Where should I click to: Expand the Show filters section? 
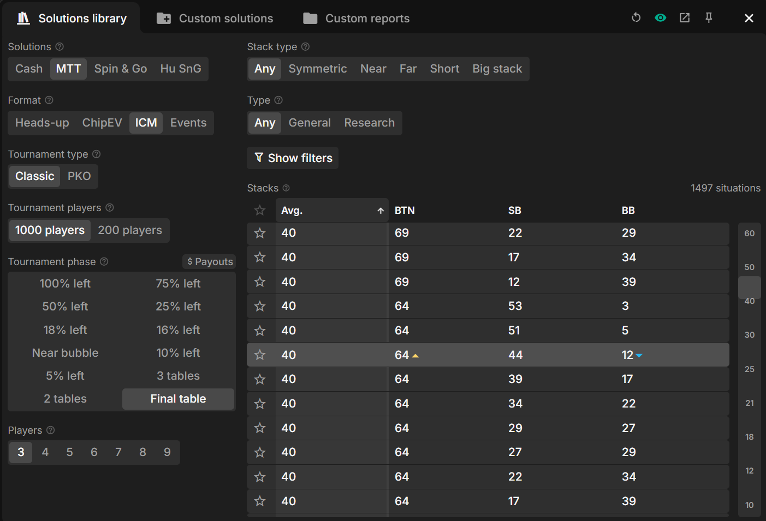pos(293,158)
